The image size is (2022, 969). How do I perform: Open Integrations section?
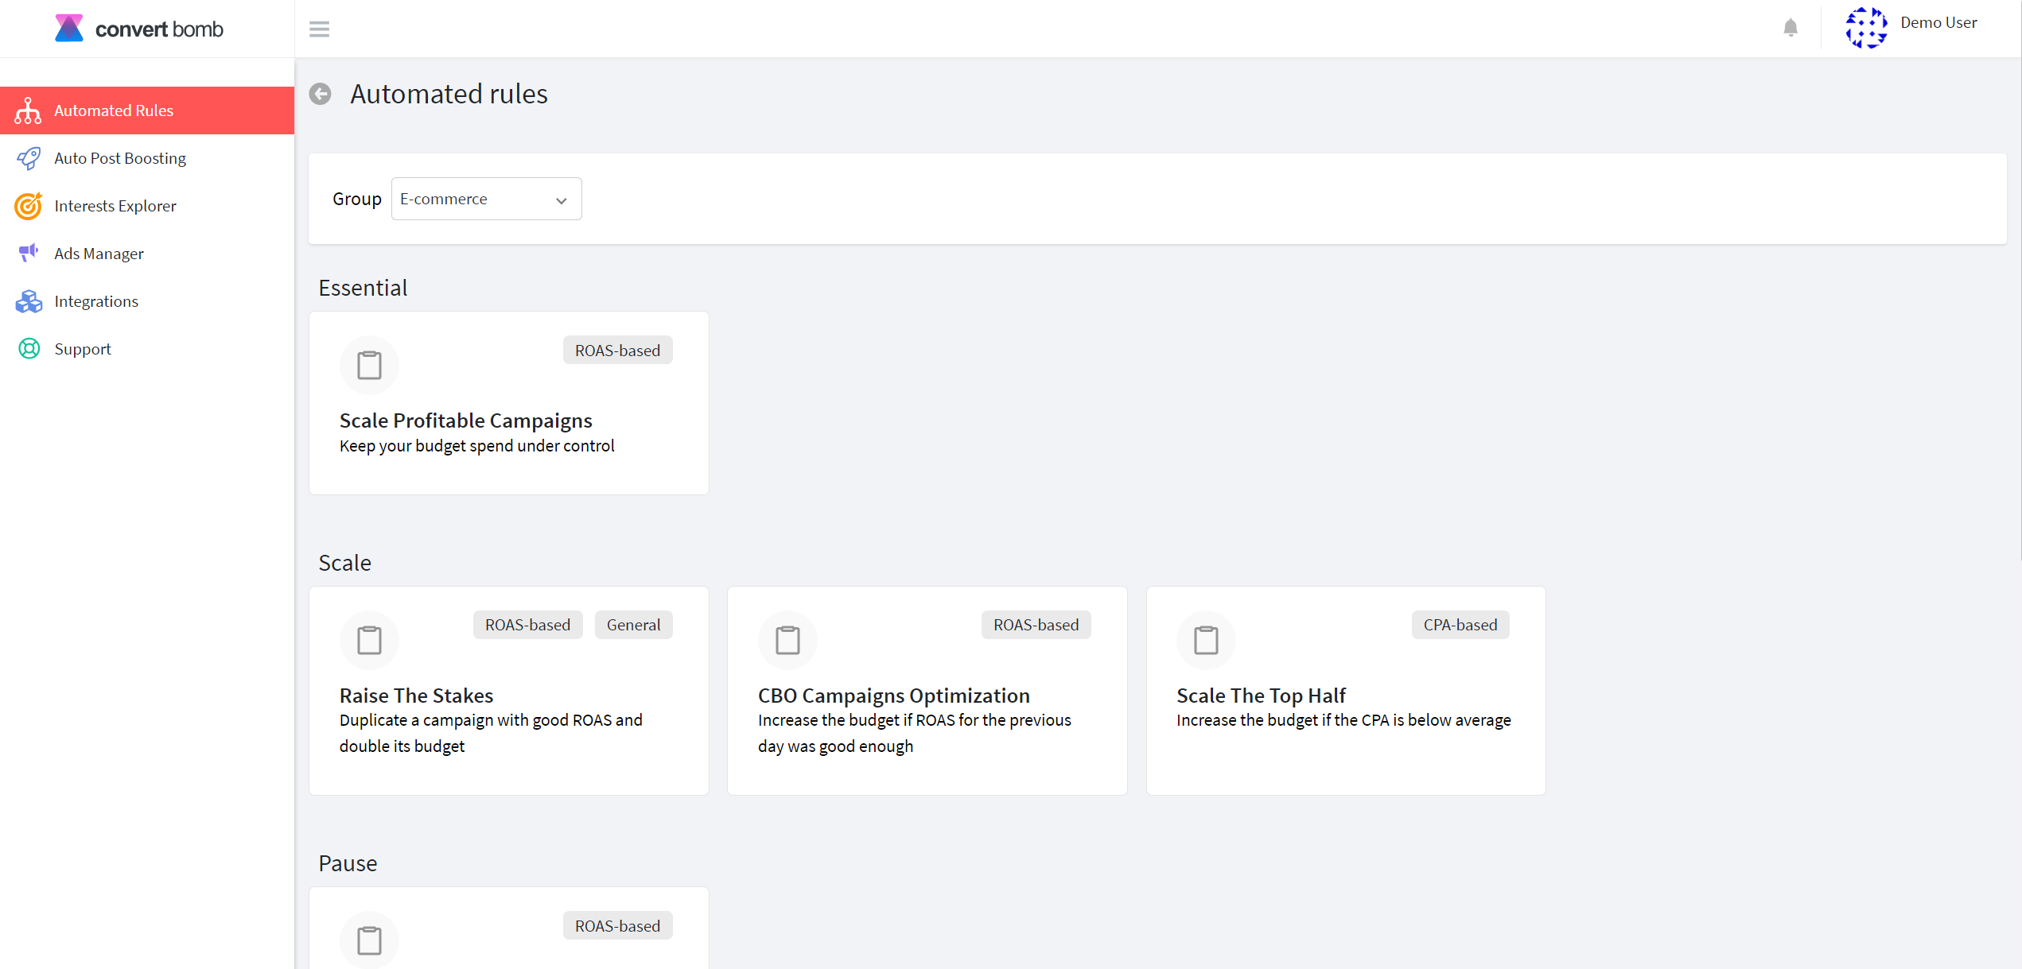tap(147, 301)
